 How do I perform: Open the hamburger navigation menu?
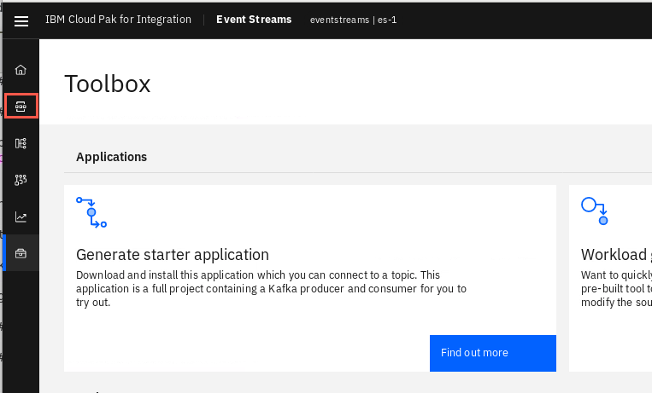tap(21, 20)
